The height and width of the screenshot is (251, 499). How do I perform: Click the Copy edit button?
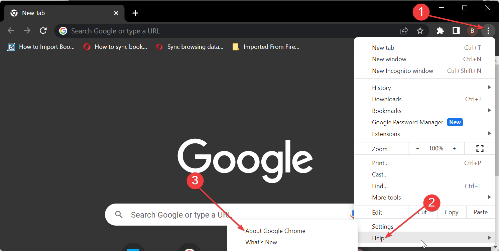coord(451,212)
